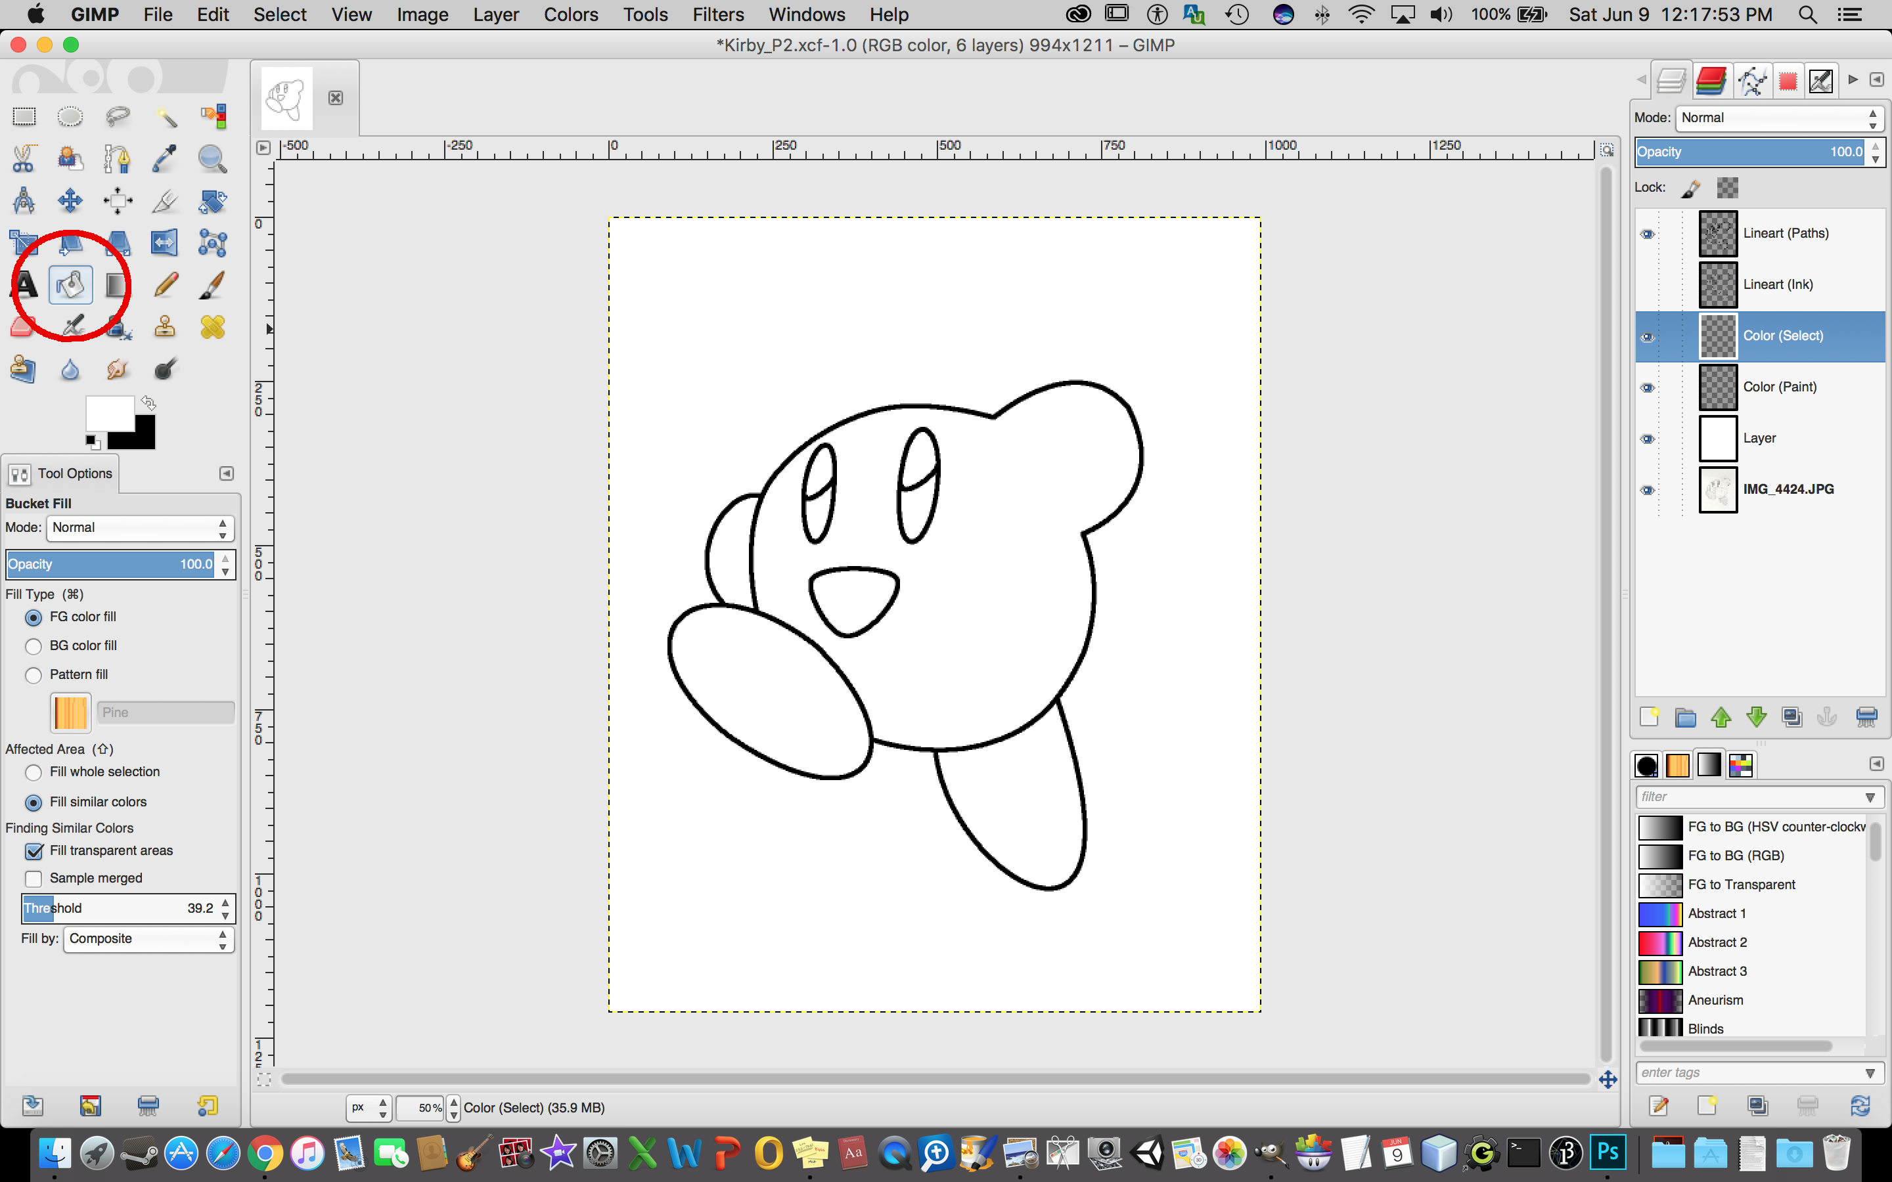
Task: Select the Color Picker eyedropper tool
Action: pos(165,159)
